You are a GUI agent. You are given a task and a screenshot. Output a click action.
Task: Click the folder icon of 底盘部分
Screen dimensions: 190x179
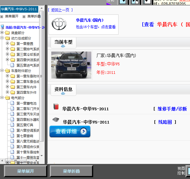click(8, 33)
